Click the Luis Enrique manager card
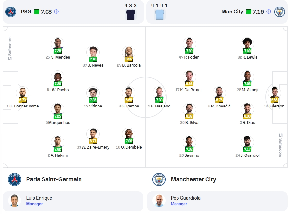 click(73, 201)
